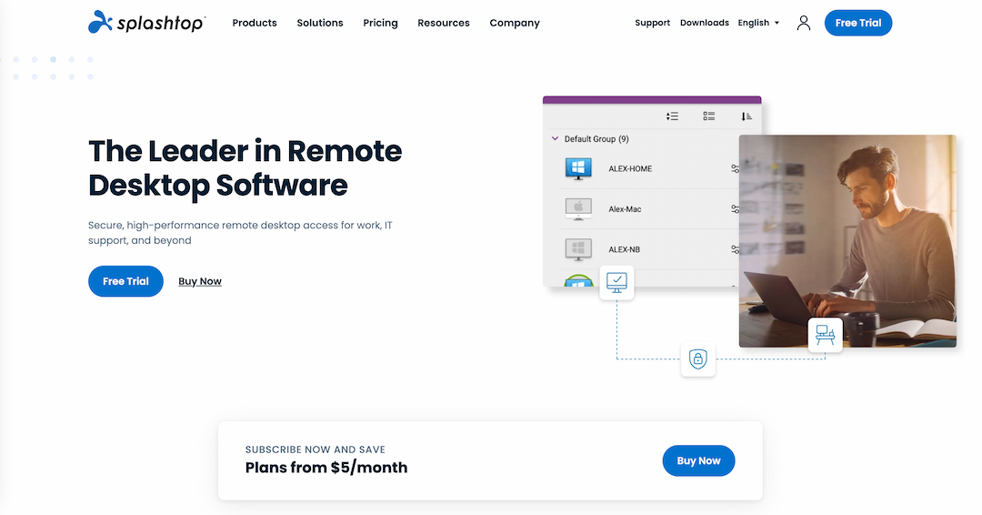Select the Alex-Mac computer name

click(x=625, y=209)
